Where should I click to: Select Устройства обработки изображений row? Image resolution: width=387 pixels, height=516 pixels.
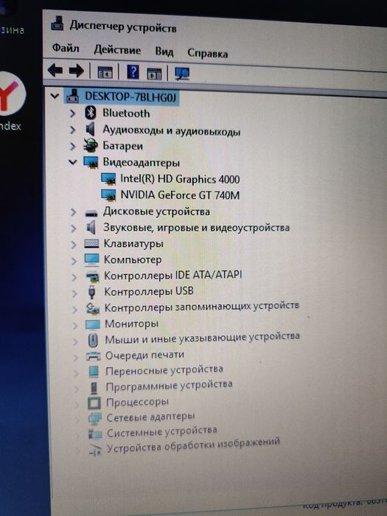193,445
